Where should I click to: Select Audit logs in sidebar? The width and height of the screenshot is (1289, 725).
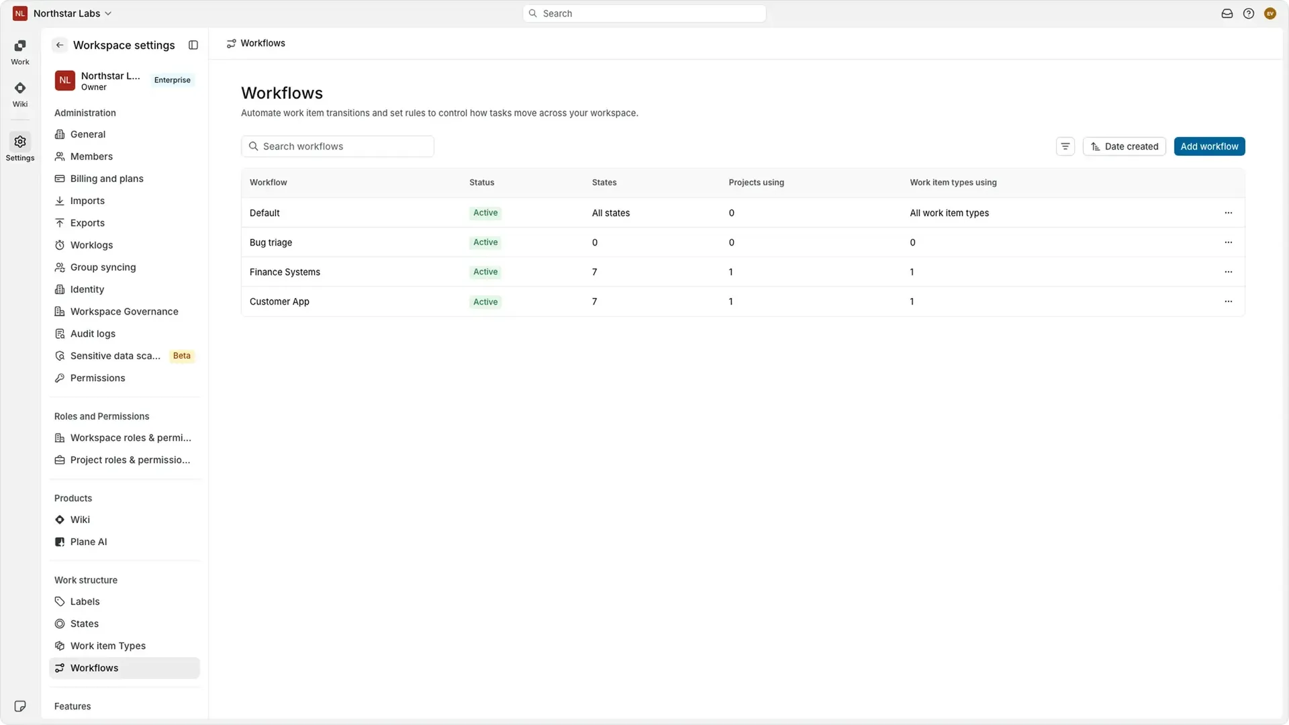(x=124, y=334)
